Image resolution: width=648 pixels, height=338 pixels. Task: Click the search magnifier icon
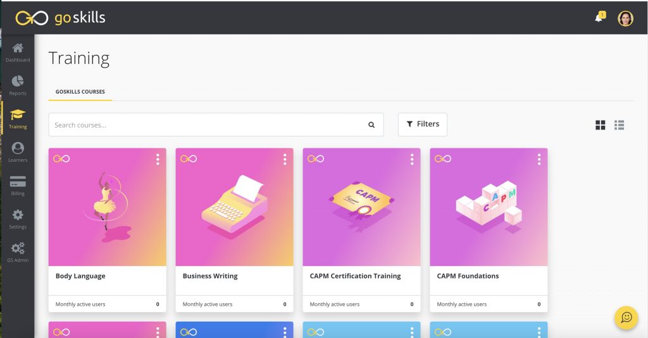coord(371,124)
